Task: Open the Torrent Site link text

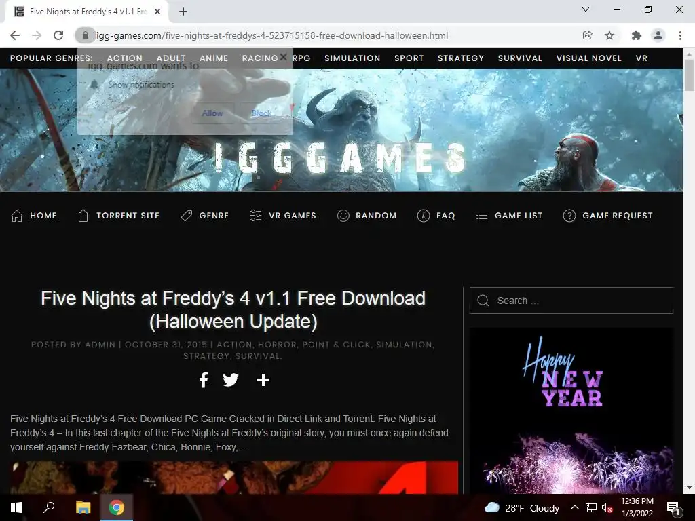Action: tap(128, 216)
